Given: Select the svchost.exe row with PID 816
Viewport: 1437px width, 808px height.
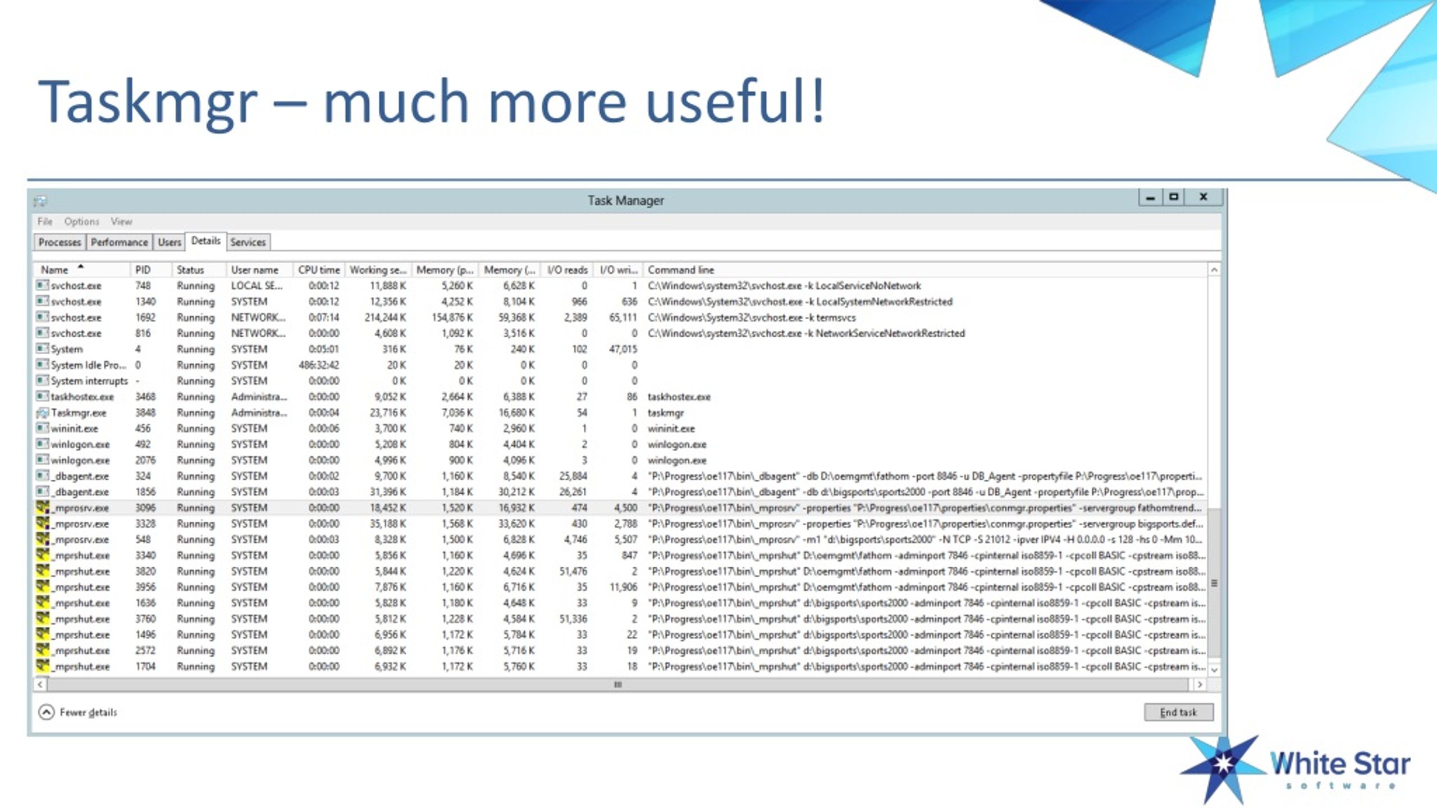Looking at the screenshot, I should pos(620,333).
